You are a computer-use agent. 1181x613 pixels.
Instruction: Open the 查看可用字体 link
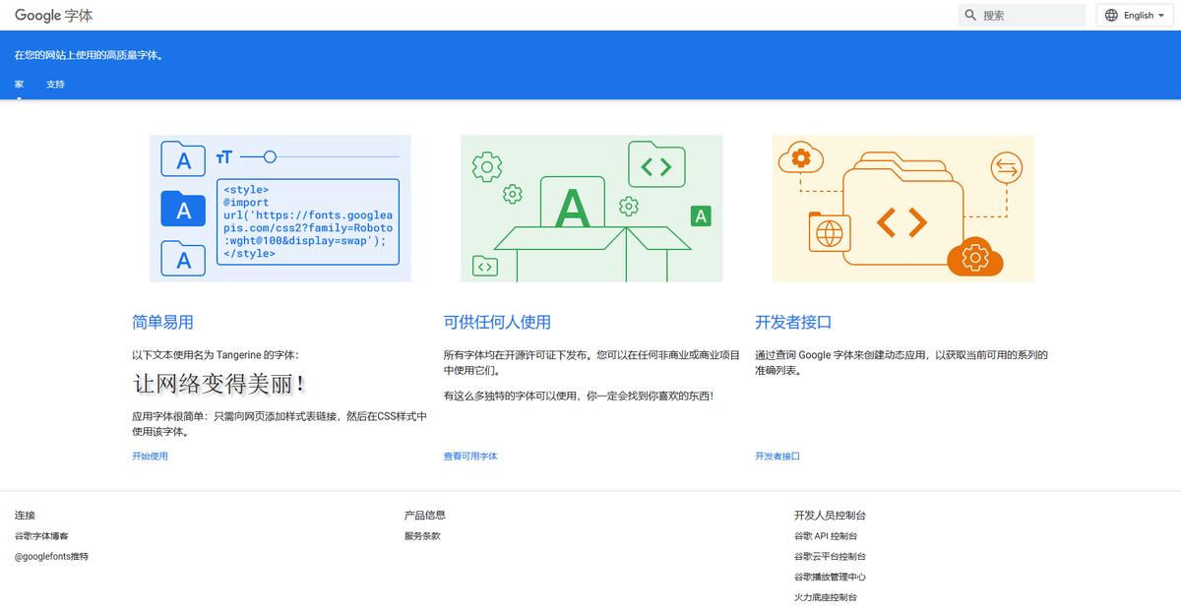point(469,456)
